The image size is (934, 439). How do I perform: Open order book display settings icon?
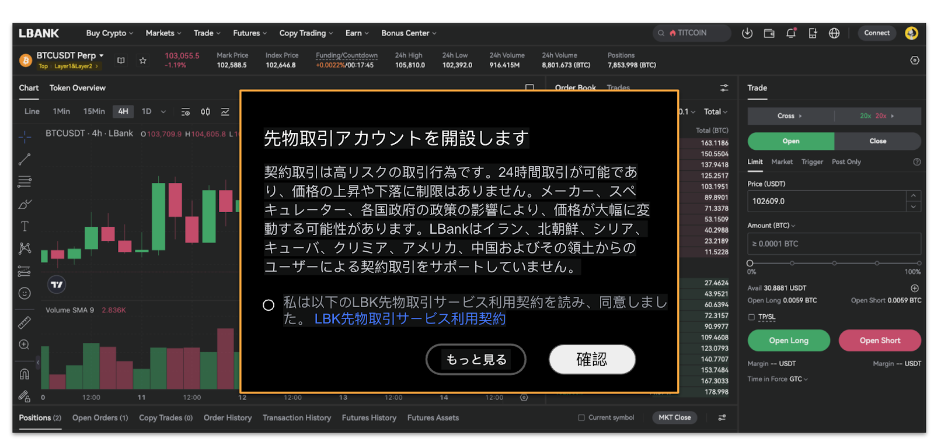click(x=724, y=88)
